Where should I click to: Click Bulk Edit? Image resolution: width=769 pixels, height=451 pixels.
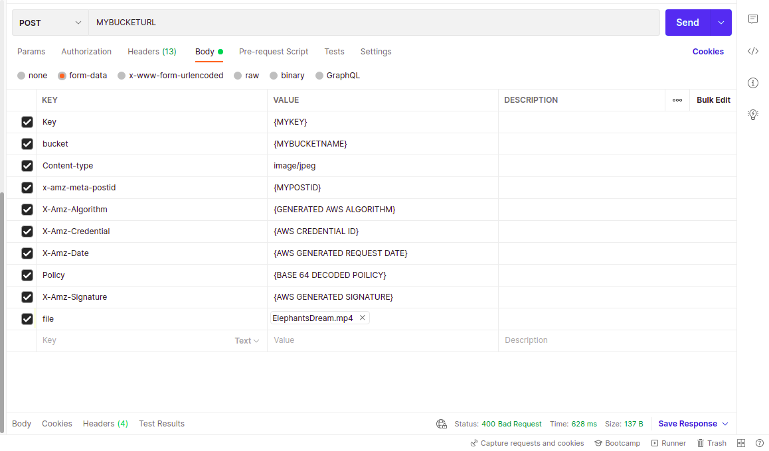point(714,100)
